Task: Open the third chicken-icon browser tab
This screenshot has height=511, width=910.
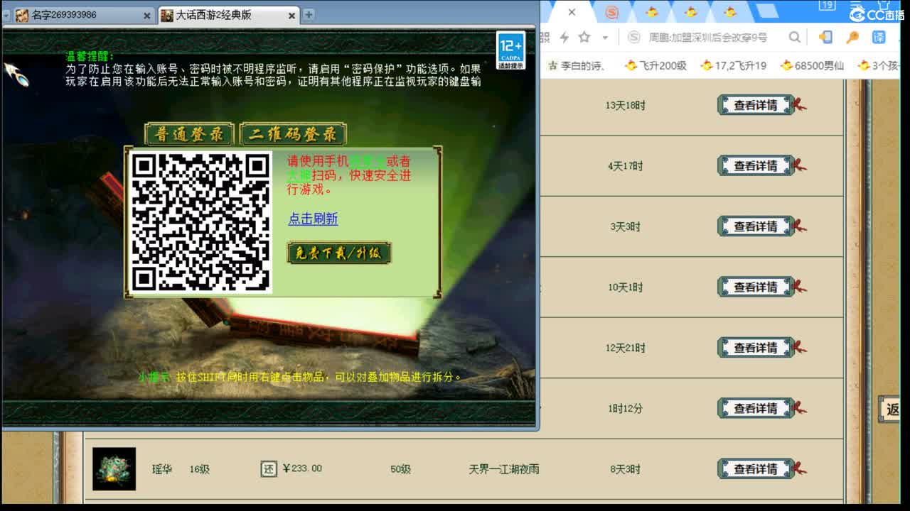Action: point(729,12)
